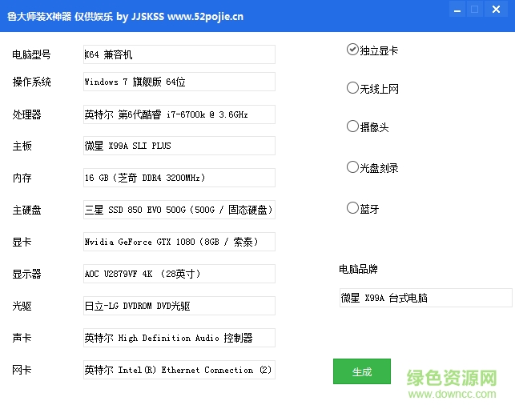Edit the 网卡 field with Intel Ethernet Connection
This screenshot has width=515, height=409.
(x=179, y=370)
